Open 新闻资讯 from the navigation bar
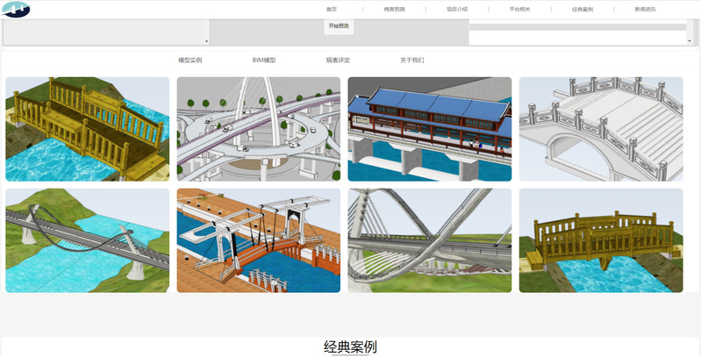The image size is (701, 357). click(646, 9)
